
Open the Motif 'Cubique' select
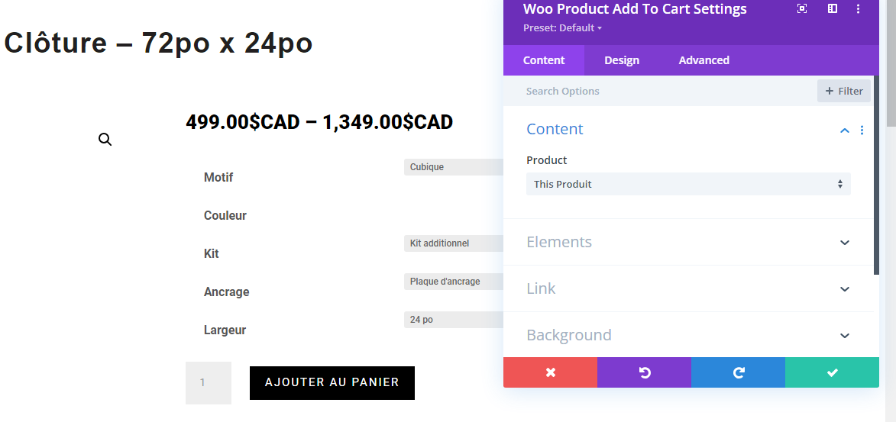[454, 167]
